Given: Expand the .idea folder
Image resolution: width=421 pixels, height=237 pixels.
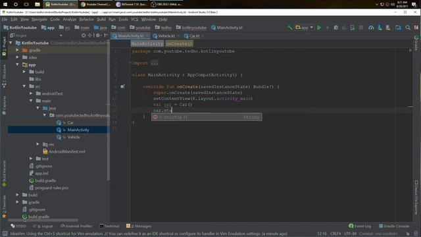Looking at the screenshot, I should pos(18,57).
